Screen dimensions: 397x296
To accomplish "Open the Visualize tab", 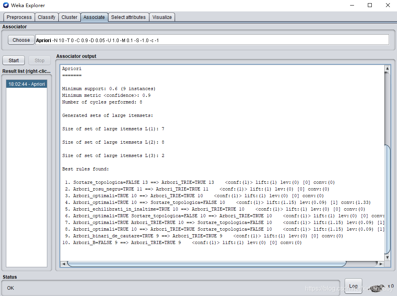I will [x=162, y=17].
